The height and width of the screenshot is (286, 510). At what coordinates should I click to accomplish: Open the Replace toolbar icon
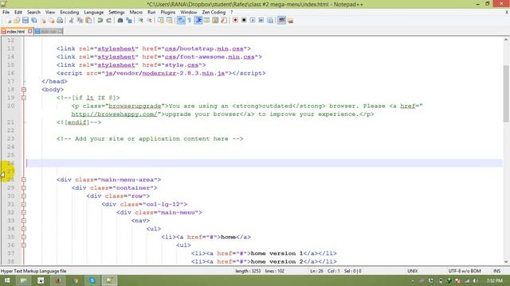[129, 21]
